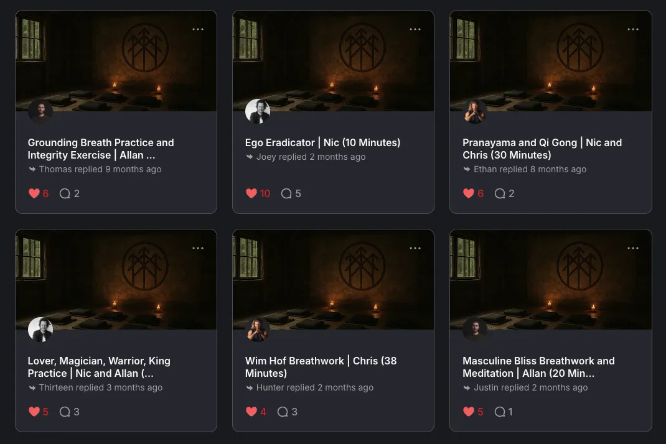
Task: Click 'Thirteen replied 3 months ago' link
Action: [x=100, y=387]
